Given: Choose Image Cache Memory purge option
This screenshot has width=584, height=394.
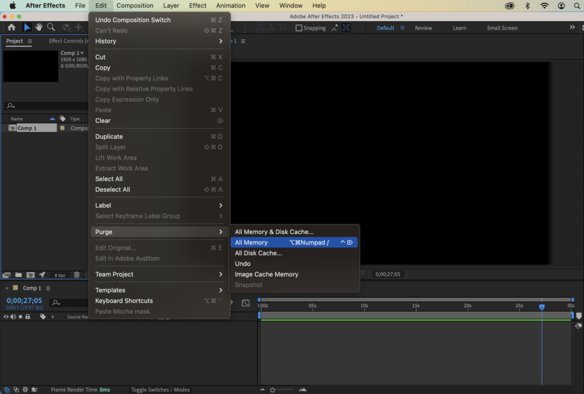Looking at the screenshot, I should point(294,274).
